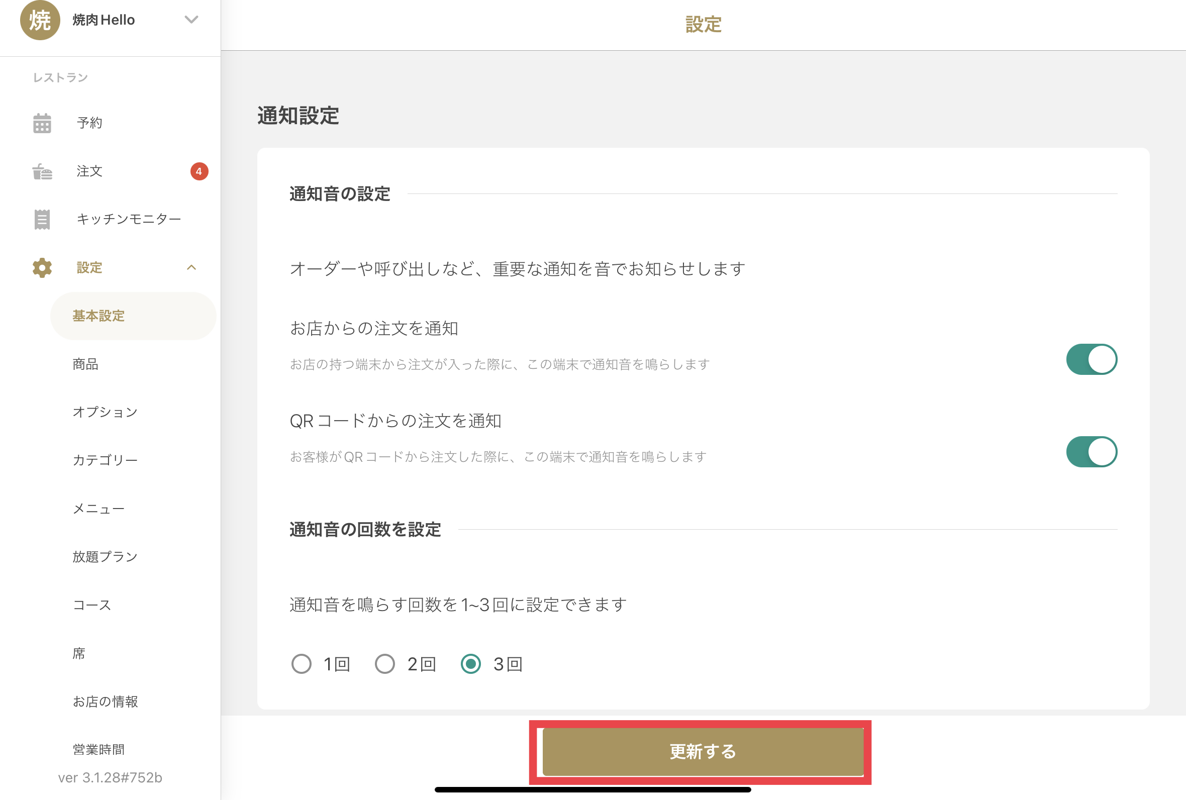Select the 2回 radio button
This screenshot has height=800, width=1186.
click(384, 664)
